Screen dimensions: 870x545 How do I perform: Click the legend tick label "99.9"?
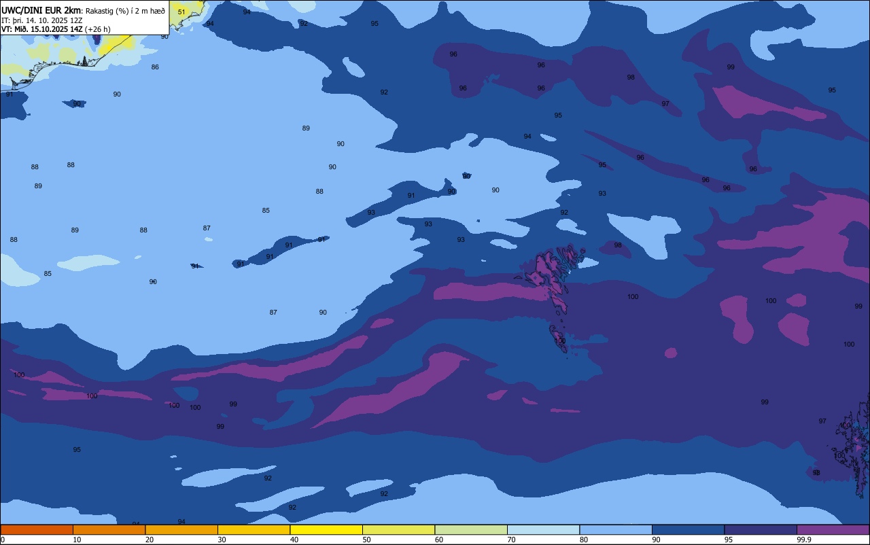point(803,540)
